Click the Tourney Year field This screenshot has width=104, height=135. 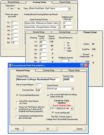point(69,80)
